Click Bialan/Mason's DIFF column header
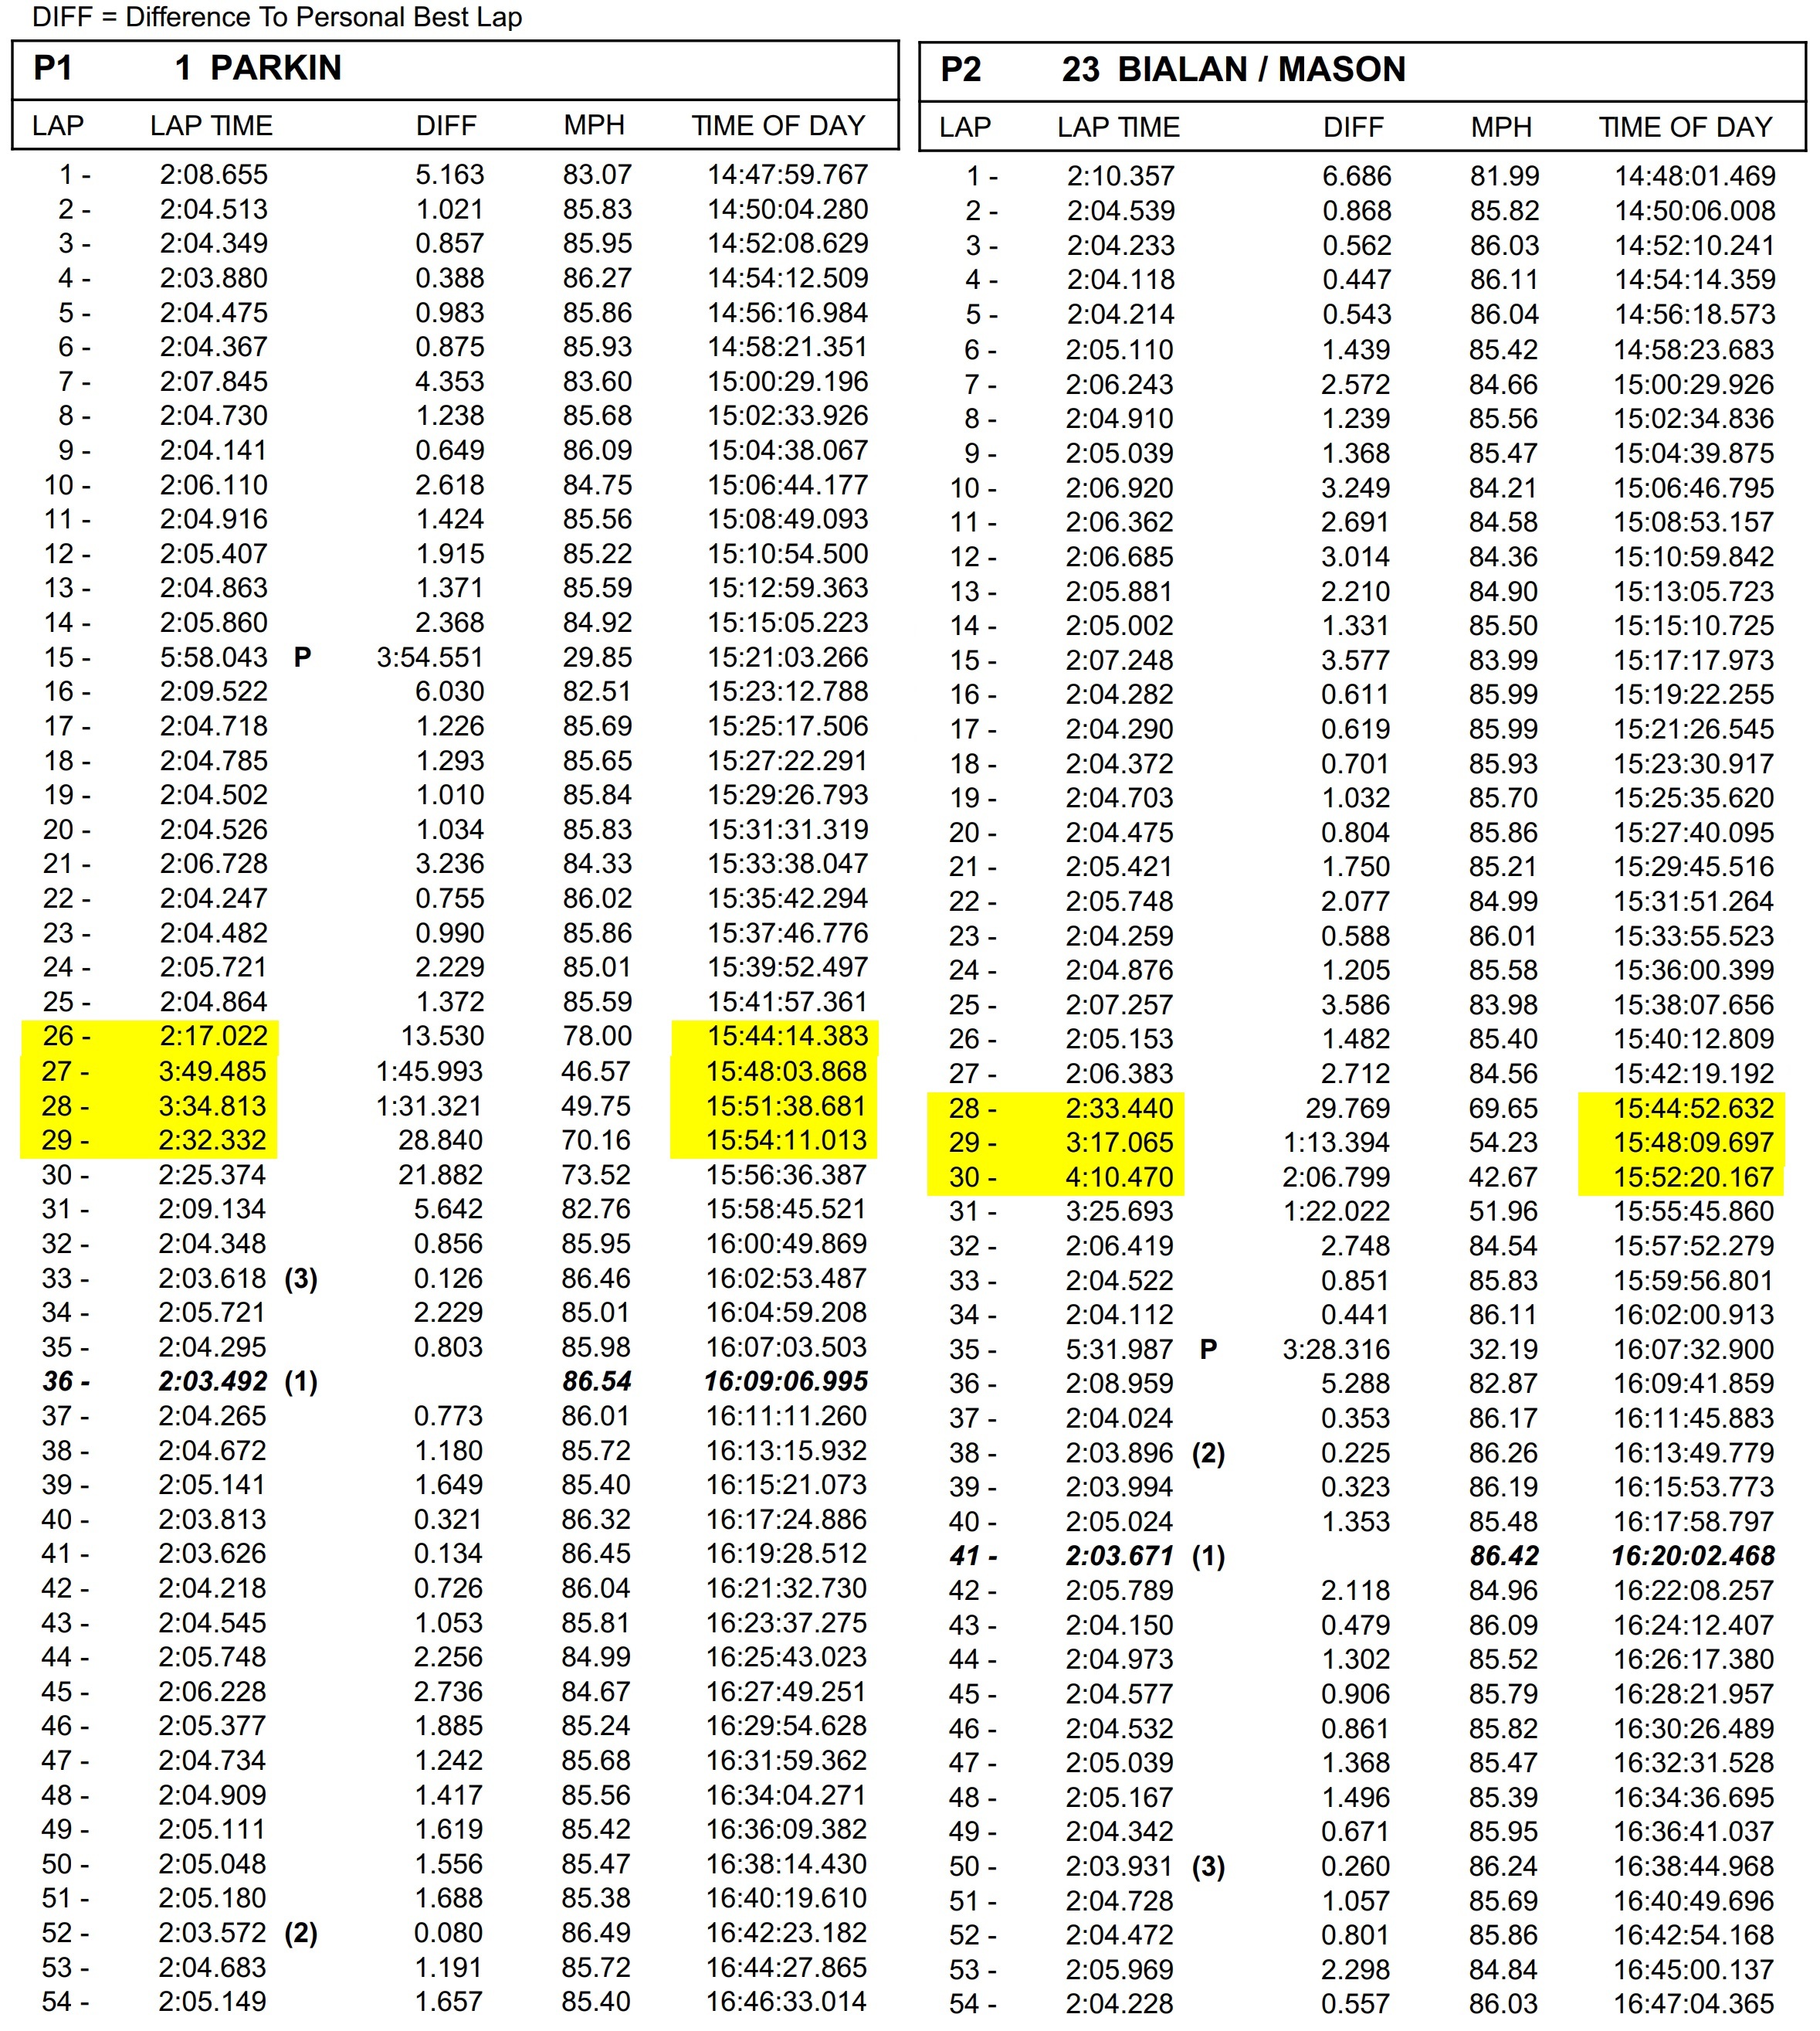 click(1353, 128)
